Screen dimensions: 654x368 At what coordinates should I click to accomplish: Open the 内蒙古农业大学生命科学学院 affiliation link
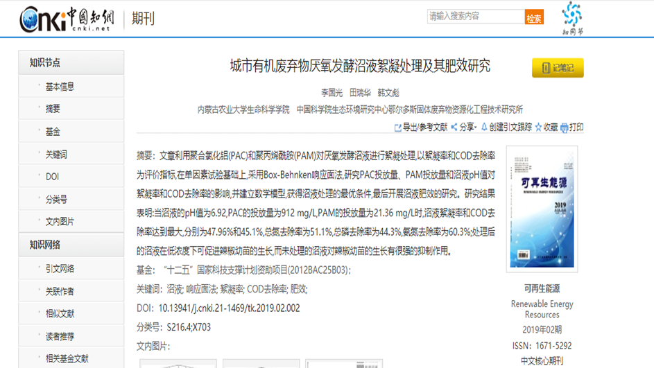coord(243,109)
